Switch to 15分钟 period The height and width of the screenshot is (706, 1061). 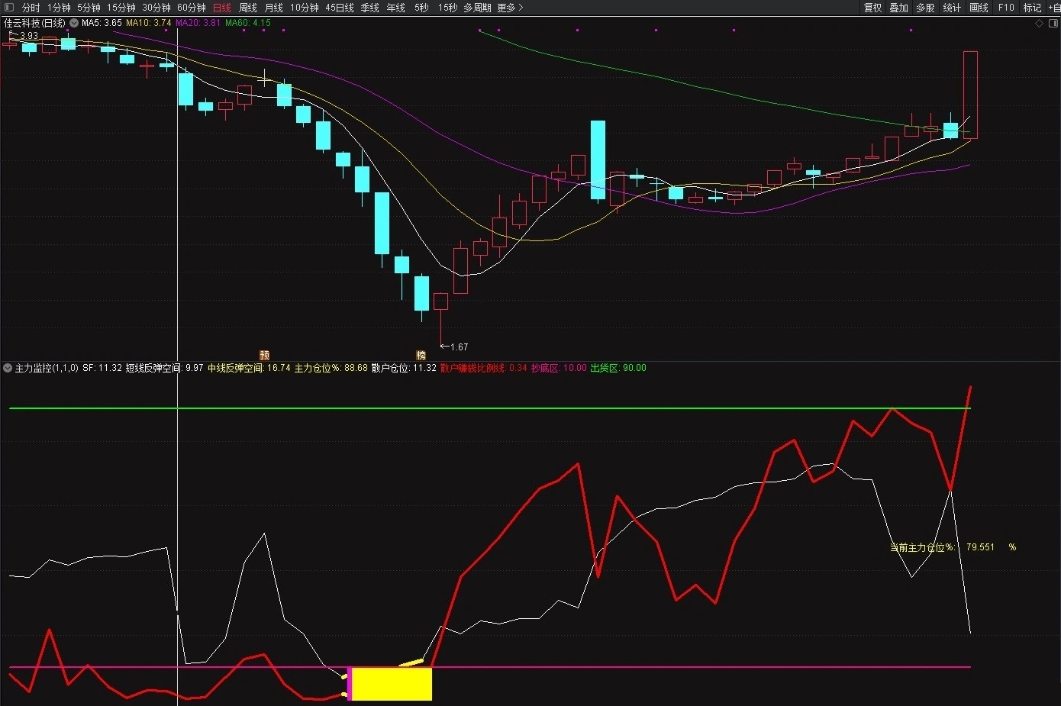coord(121,8)
